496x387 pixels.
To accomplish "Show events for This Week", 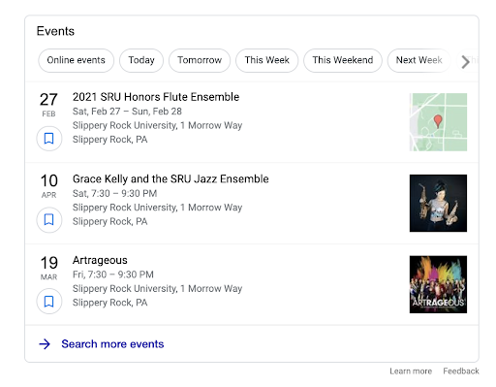I will (266, 60).
